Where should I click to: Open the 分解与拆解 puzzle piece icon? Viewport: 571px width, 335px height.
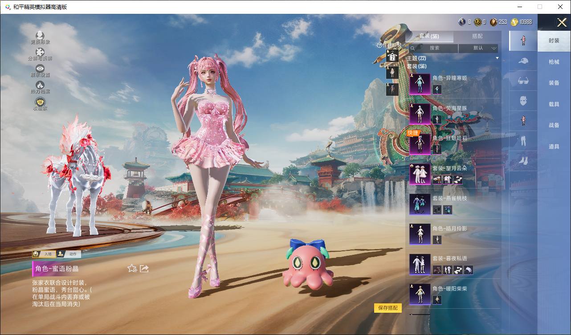tap(40, 52)
